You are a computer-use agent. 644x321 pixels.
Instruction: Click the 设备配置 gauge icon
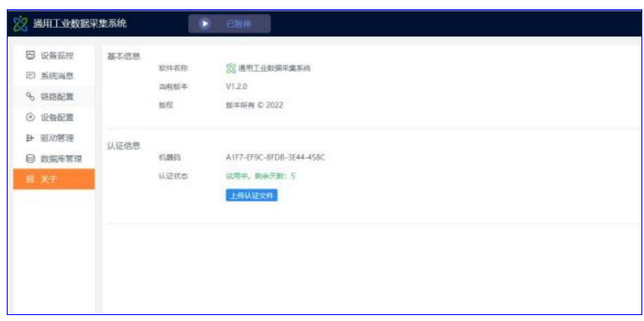[30, 118]
